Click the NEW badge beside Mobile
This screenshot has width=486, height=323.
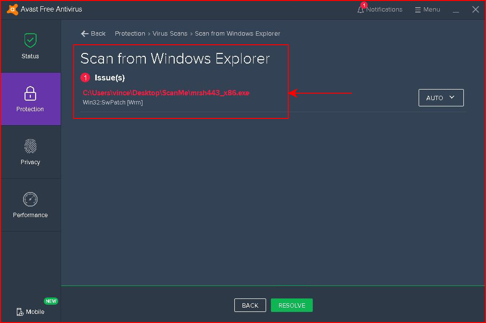coord(51,301)
